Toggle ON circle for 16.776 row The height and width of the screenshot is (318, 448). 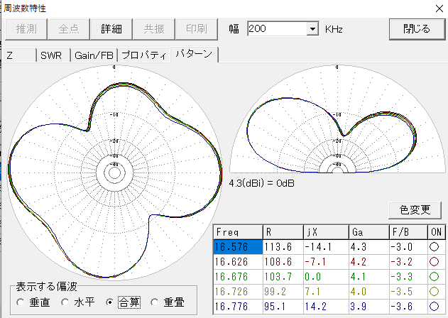click(x=434, y=306)
